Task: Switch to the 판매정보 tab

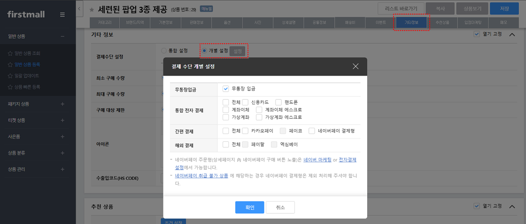Action: pos(197,23)
